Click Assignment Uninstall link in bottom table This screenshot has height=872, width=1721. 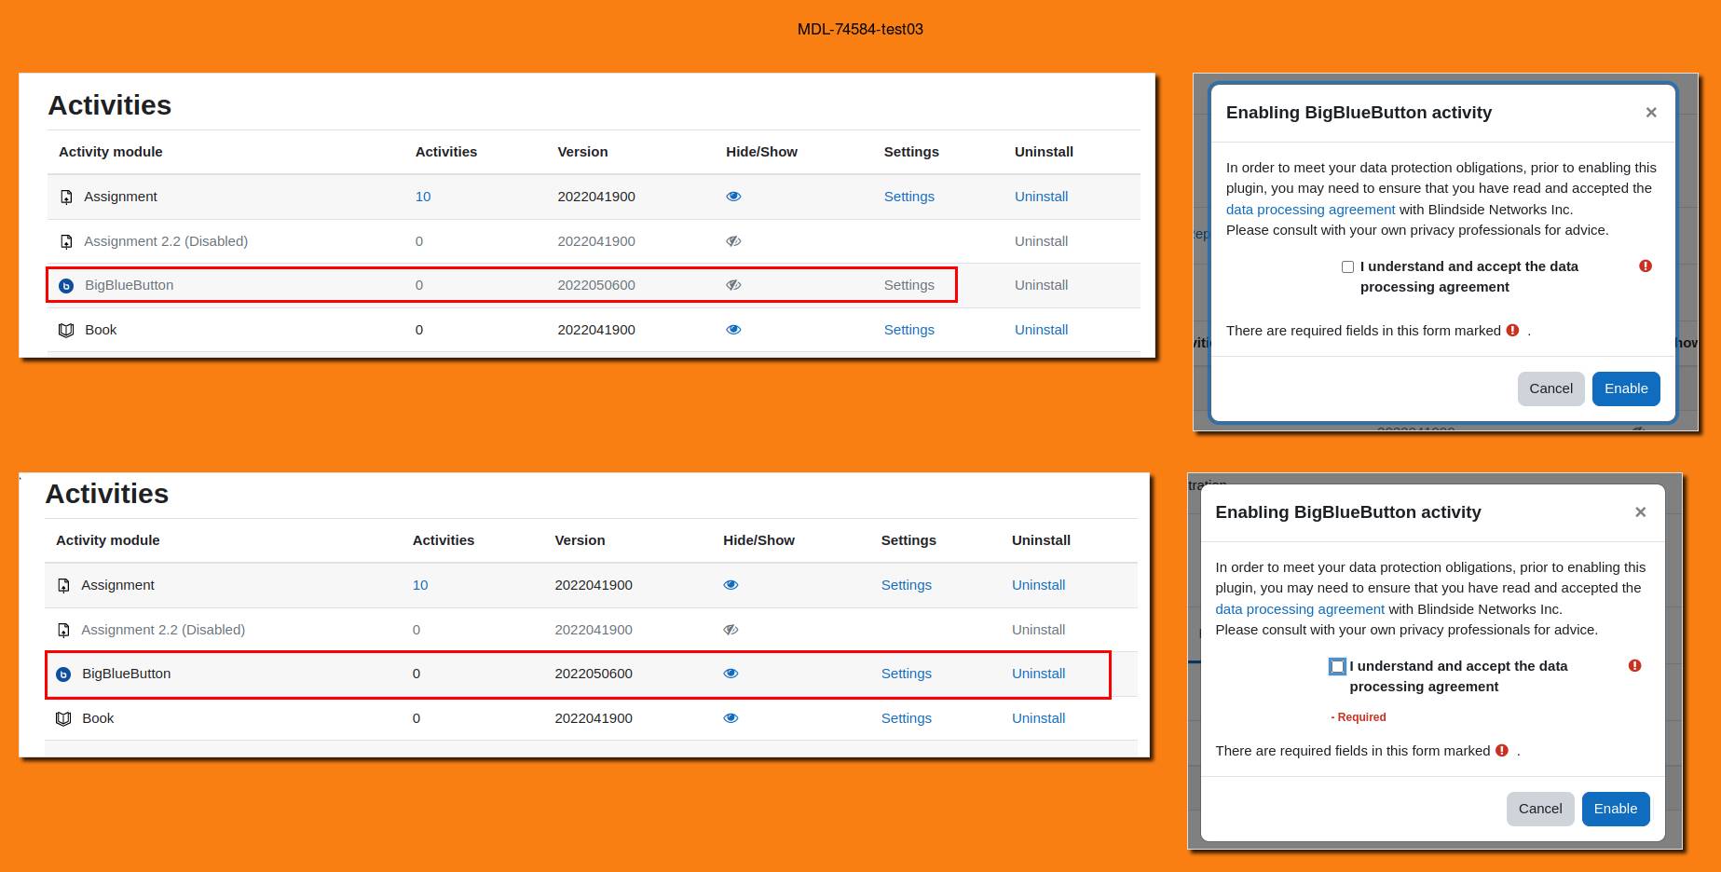click(x=1038, y=585)
